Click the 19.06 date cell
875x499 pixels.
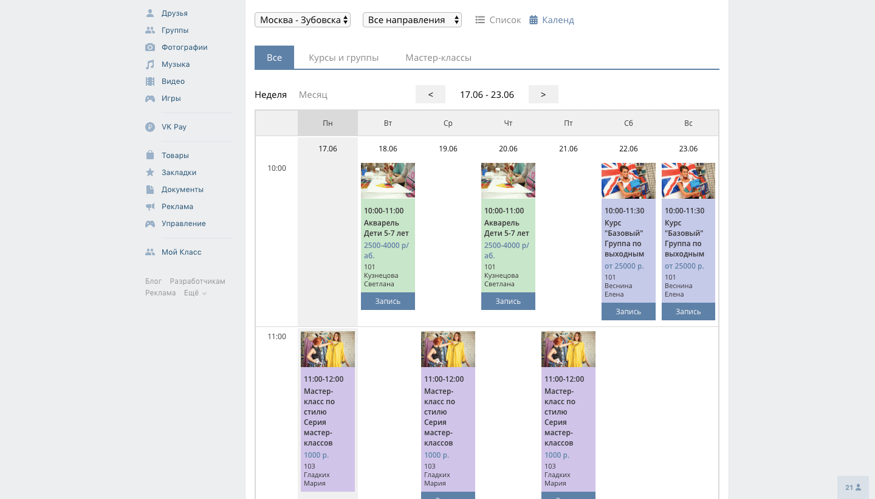point(448,149)
